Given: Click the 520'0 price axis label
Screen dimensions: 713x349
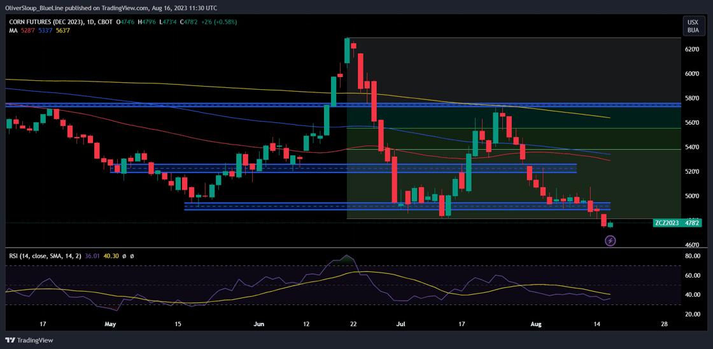Looking at the screenshot, I should 691,171.
